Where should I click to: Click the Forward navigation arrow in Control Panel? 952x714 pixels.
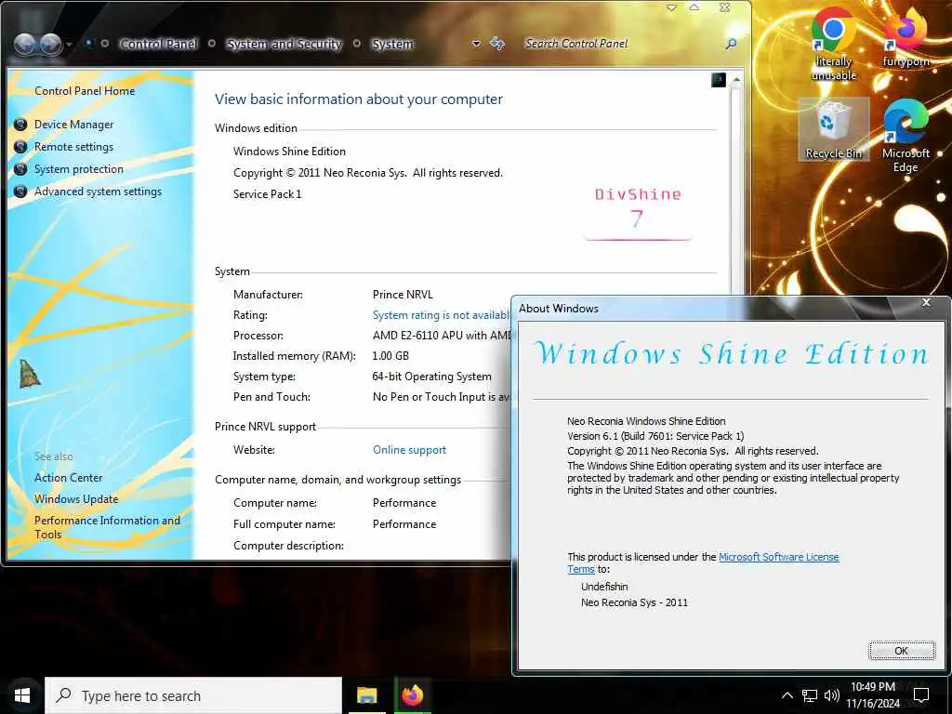coord(50,44)
